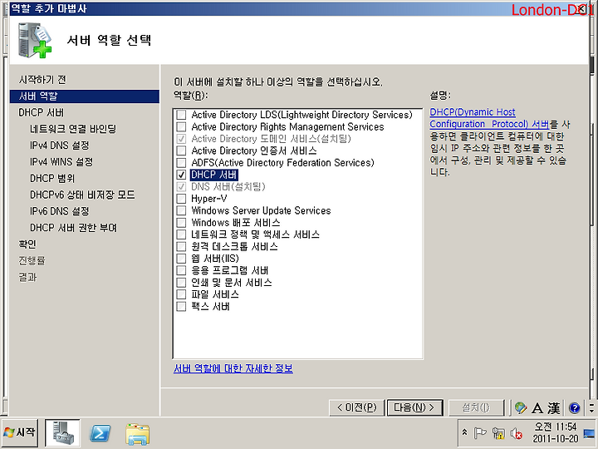Viewport: 598px width, 449px height.
Task: Click Active Directory 도메인 서비스(설치됨) role text
Action: [271, 139]
